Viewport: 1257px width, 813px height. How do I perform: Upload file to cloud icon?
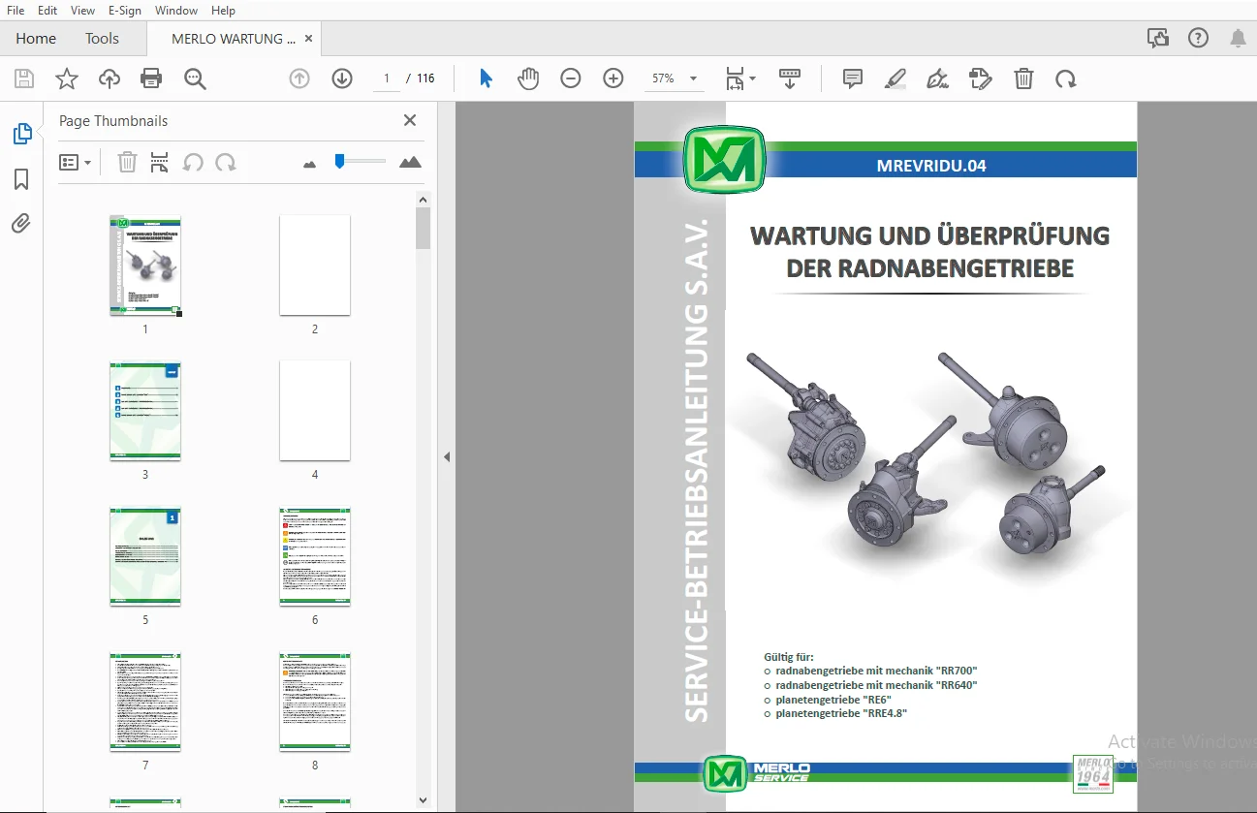tap(110, 78)
